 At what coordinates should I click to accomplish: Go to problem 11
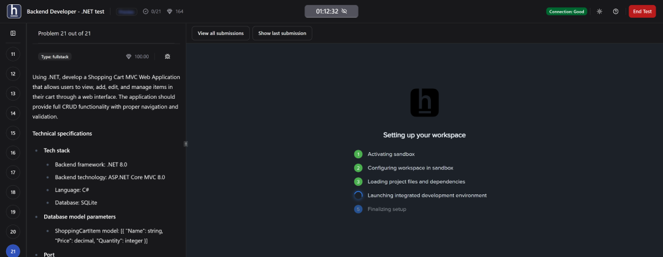click(13, 54)
